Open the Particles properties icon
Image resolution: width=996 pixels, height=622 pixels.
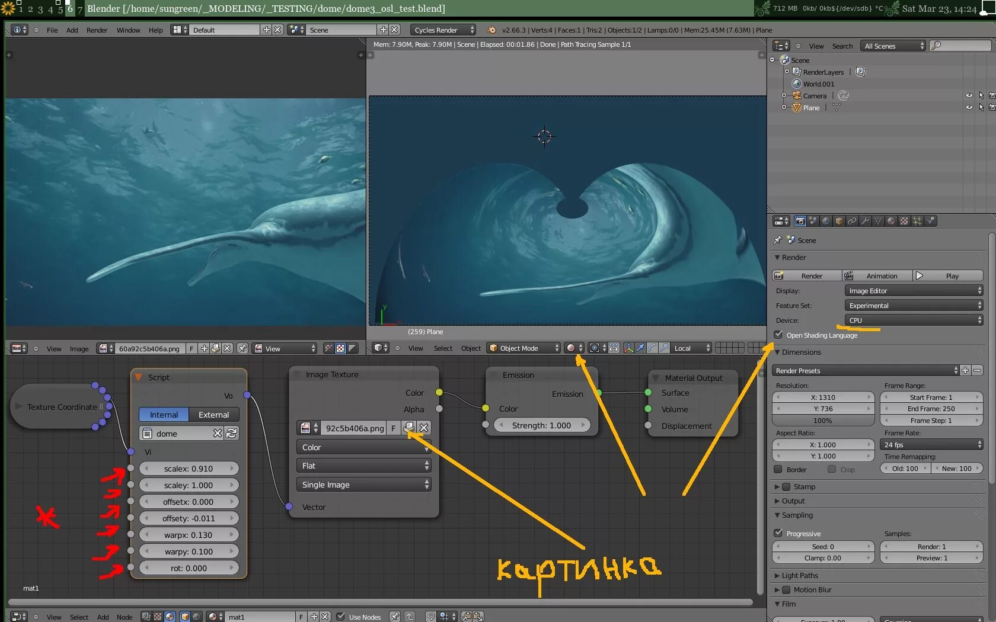tap(917, 221)
